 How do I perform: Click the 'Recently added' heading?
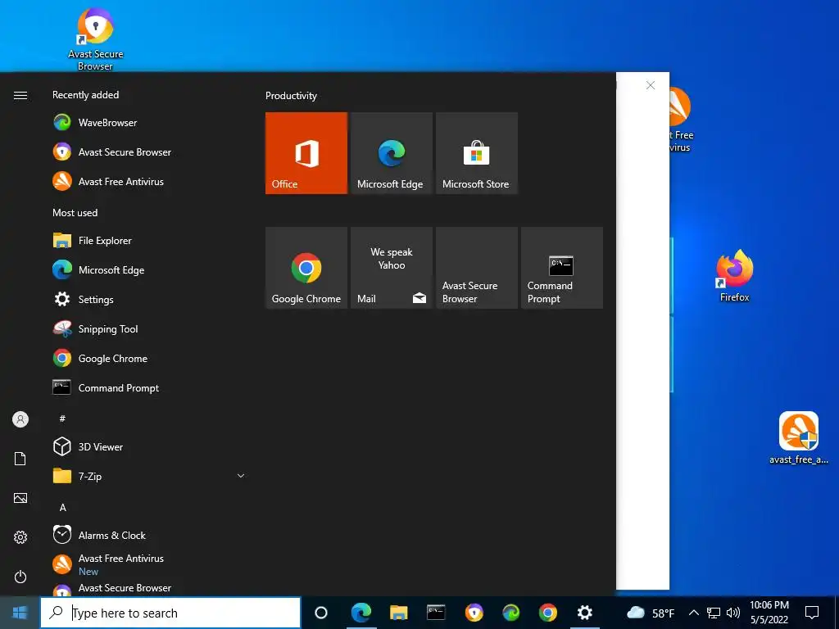(x=85, y=95)
